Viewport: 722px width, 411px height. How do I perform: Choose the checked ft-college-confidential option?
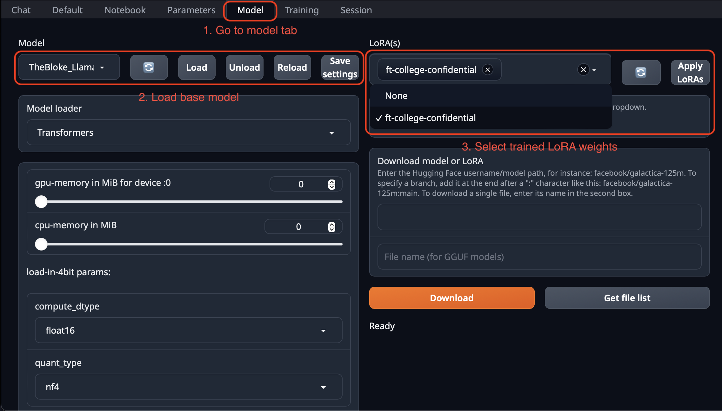coord(430,118)
